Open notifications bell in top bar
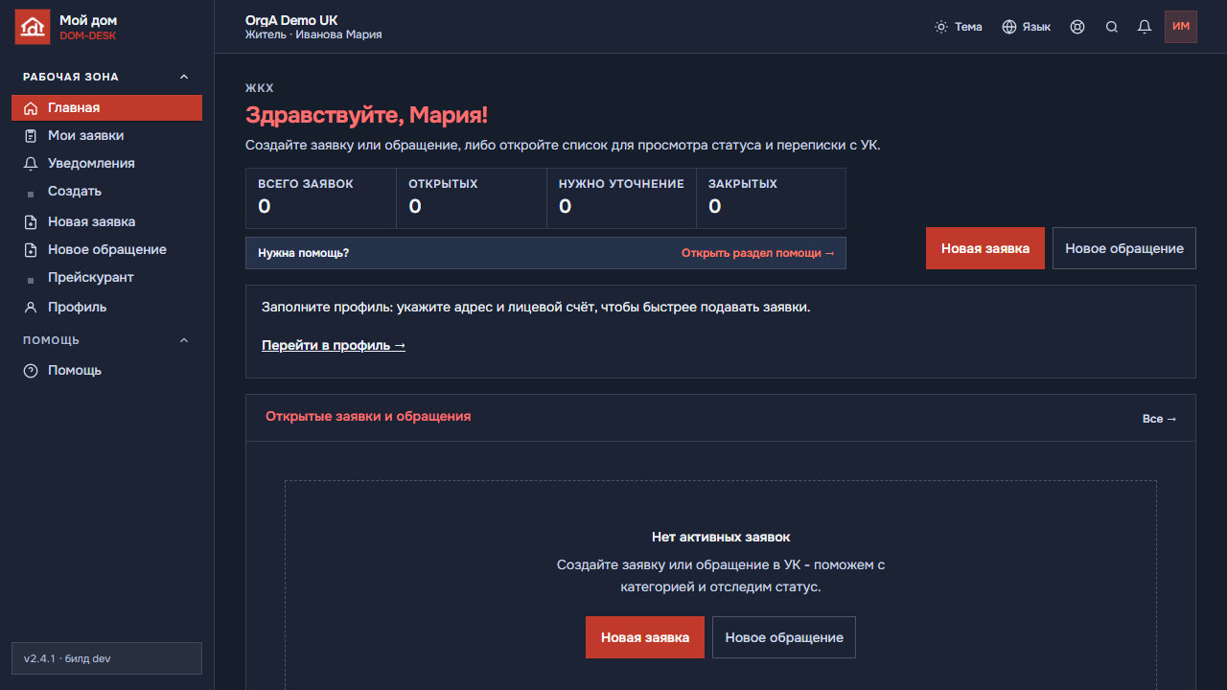Image resolution: width=1227 pixels, height=690 pixels. (1145, 27)
